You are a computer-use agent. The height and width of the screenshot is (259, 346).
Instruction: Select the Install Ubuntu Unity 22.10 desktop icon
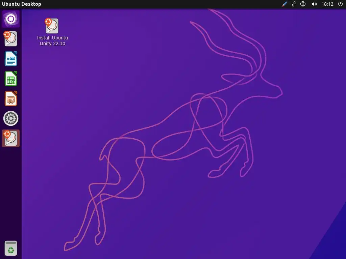tap(52, 26)
